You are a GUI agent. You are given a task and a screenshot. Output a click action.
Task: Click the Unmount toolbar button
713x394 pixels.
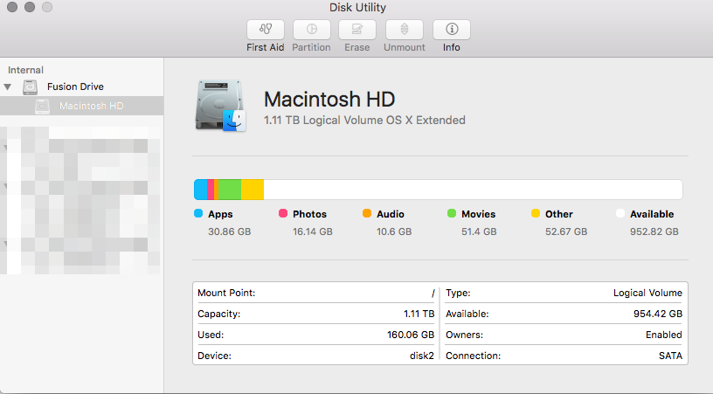tap(405, 30)
